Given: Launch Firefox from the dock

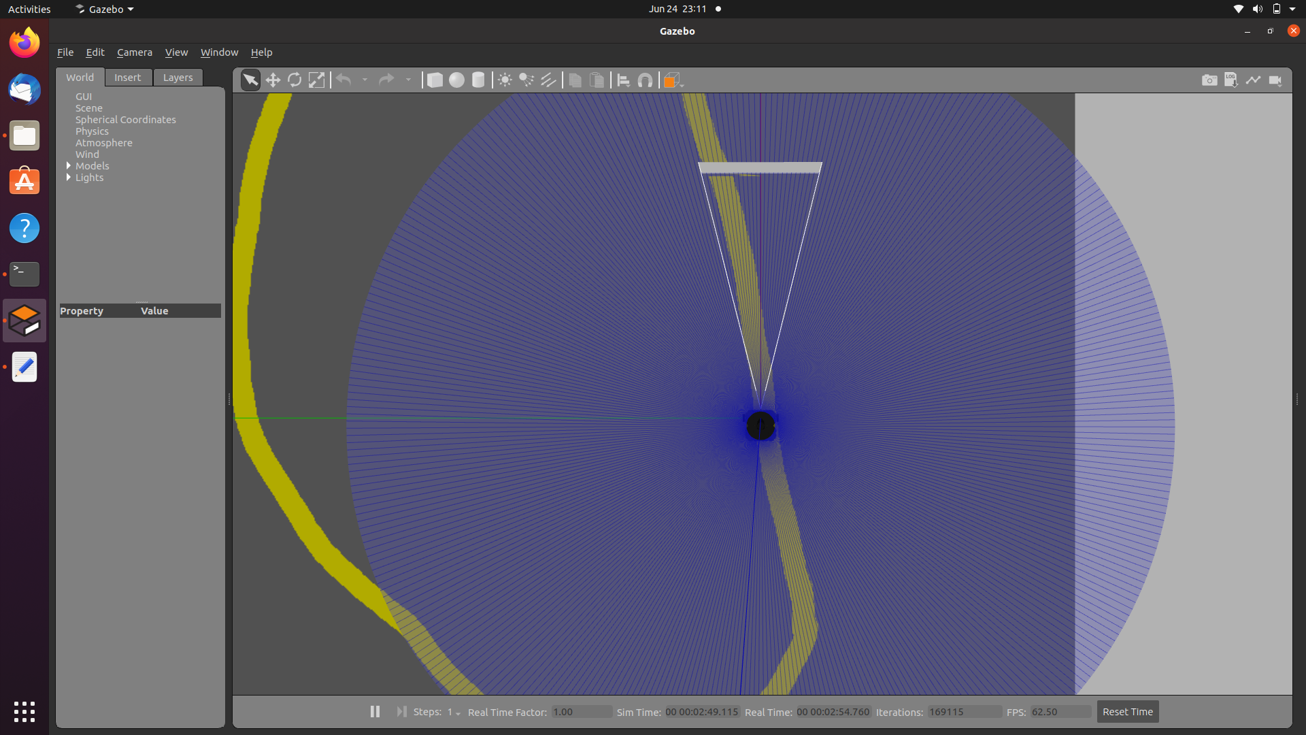Looking at the screenshot, I should coord(24,43).
